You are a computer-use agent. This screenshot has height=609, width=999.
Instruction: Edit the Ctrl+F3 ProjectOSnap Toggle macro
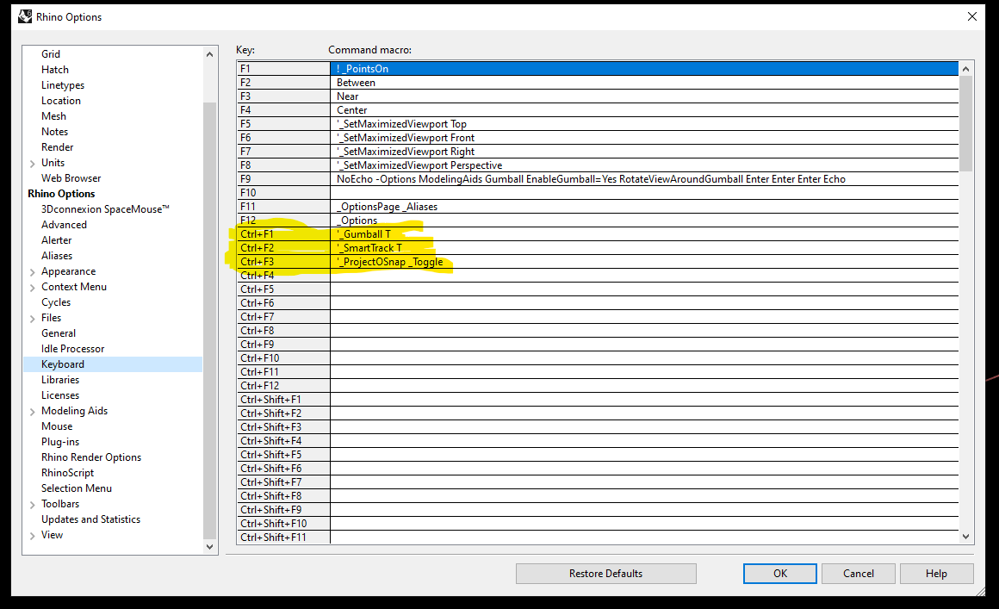(644, 262)
